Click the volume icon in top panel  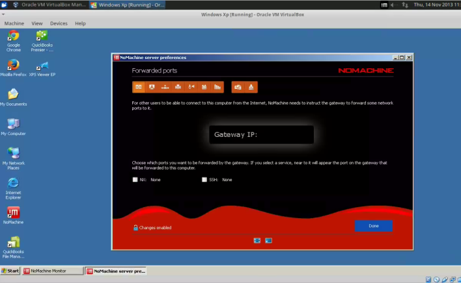(x=394, y=5)
